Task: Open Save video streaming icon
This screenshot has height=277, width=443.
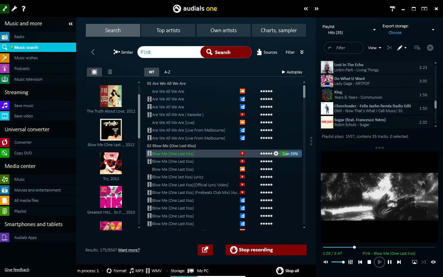Action: pyautogui.click(x=5, y=116)
